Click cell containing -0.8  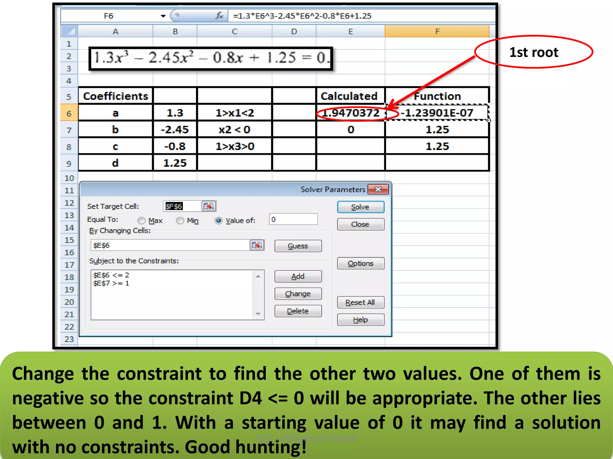click(x=175, y=146)
